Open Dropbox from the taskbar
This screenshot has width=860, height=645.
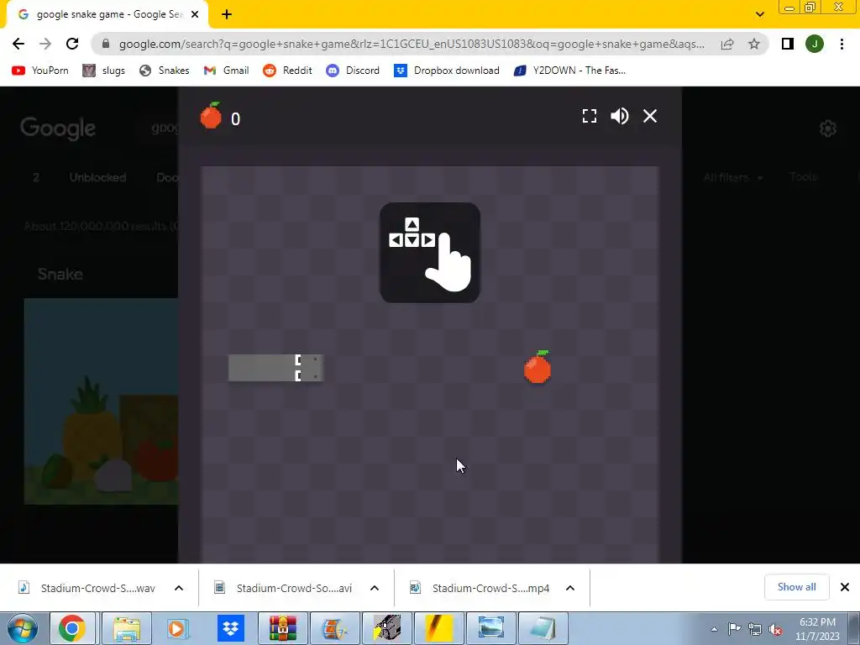230,628
